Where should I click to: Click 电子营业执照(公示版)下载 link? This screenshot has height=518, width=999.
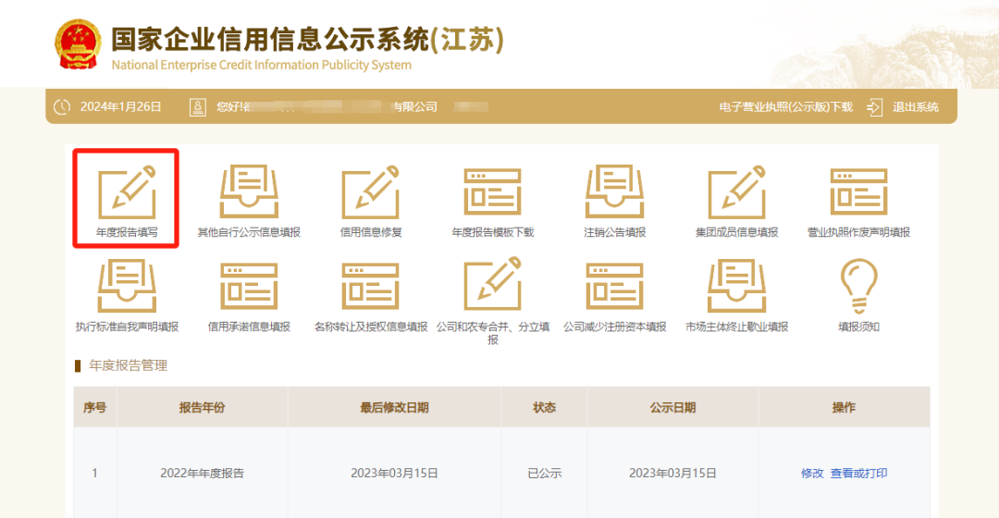pyautogui.click(x=785, y=107)
